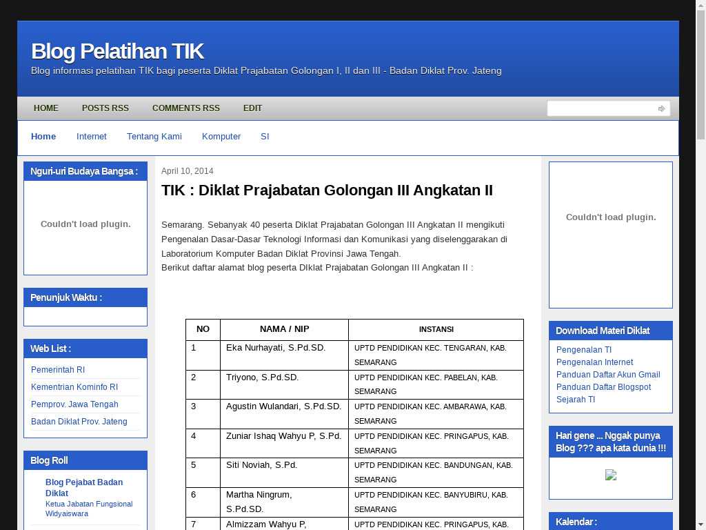Select the SI tab
706x530 pixels.
(265, 137)
